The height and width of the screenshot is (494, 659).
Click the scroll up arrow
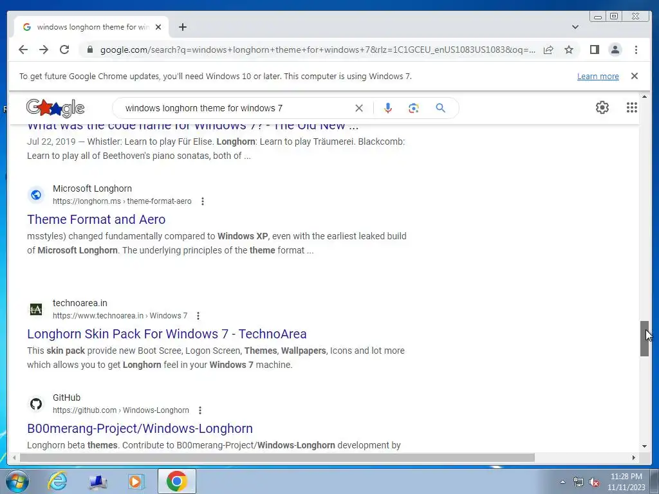[x=644, y=97]
